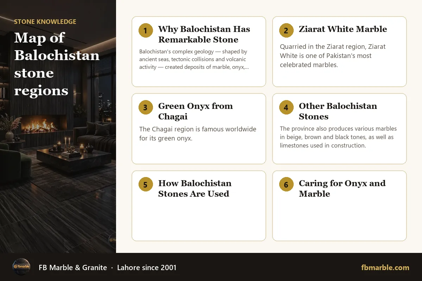Select the "Ziarat White Marble" heading
The height and width of the screenshot is (281, 422).
343,29
